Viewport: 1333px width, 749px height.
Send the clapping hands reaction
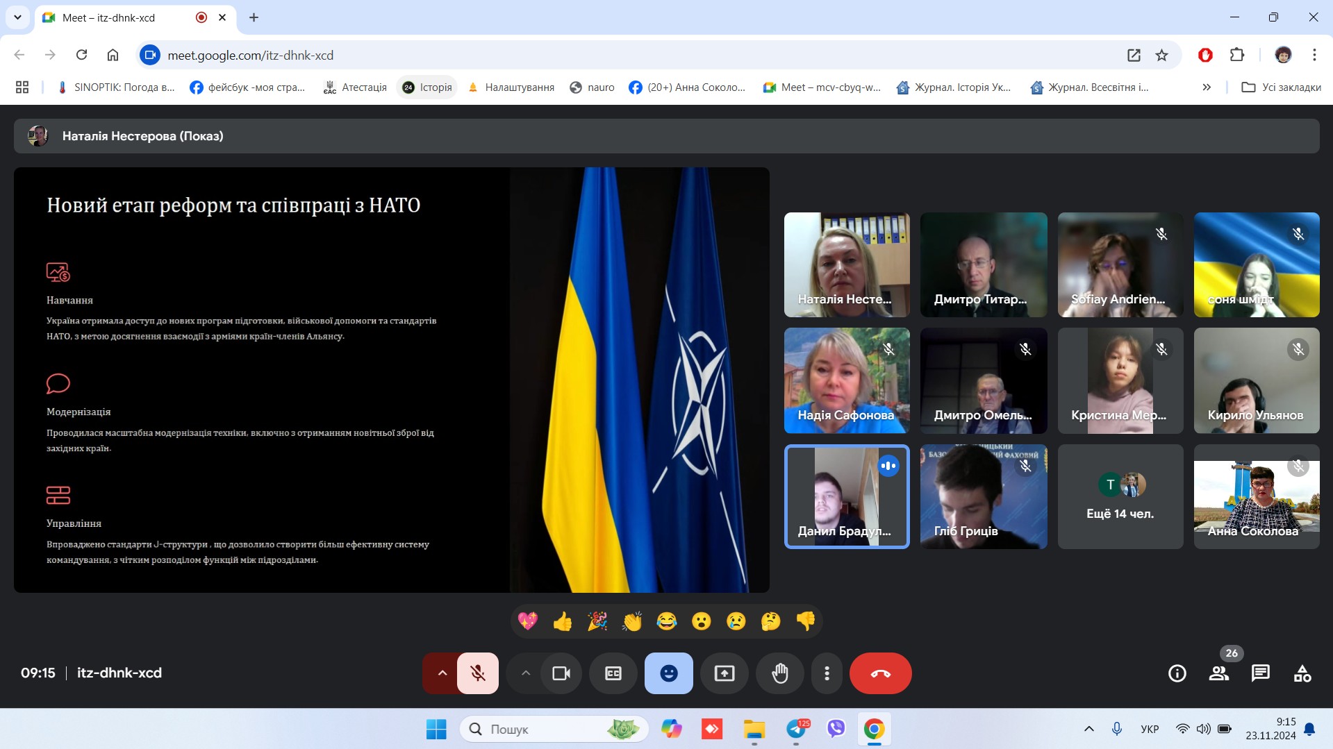(x=632, y=621)
